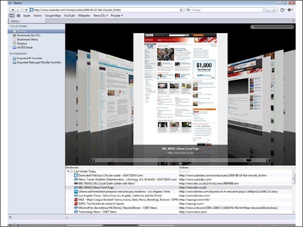Screen dimensions: 303x227
Task: Click the reload page icon in address bar
Action: [x=181, y=10]
